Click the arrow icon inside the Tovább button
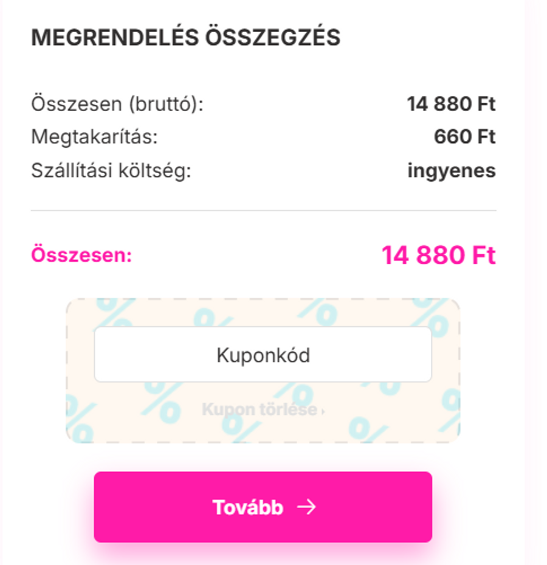 [306, 507]
